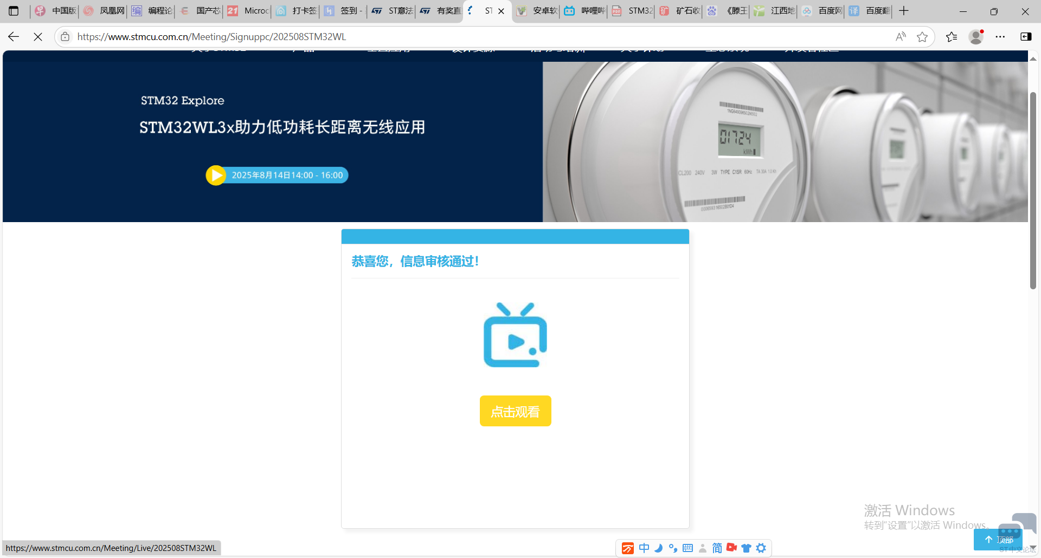The width and height of the screenshot is (1041, 558).
Task: Open the tab actions menu icon
Action: [x=14, y=11]
